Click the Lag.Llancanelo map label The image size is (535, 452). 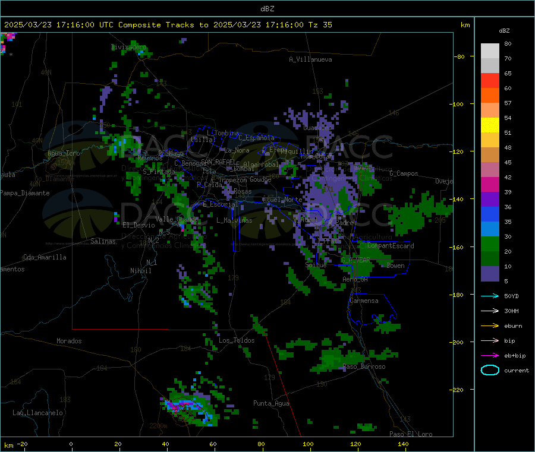coord(37,413)
